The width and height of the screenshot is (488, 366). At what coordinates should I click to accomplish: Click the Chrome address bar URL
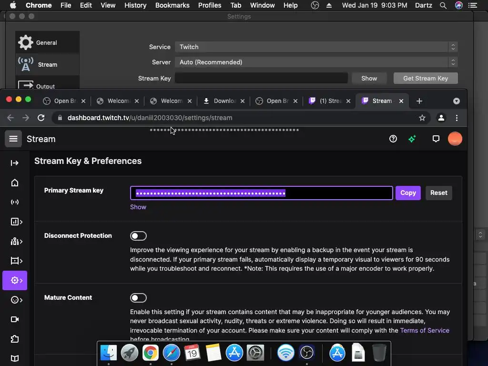click(150, 118)
